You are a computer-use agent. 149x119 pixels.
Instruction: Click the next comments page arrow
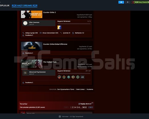pos(91,107)
